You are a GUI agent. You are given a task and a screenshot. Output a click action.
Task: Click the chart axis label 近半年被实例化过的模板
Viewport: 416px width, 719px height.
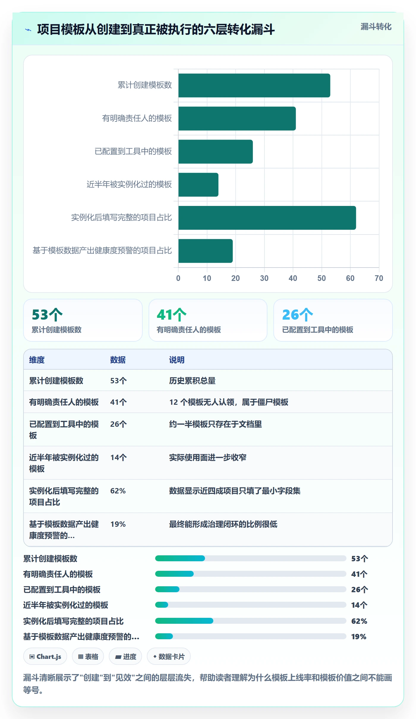point(129,185)
